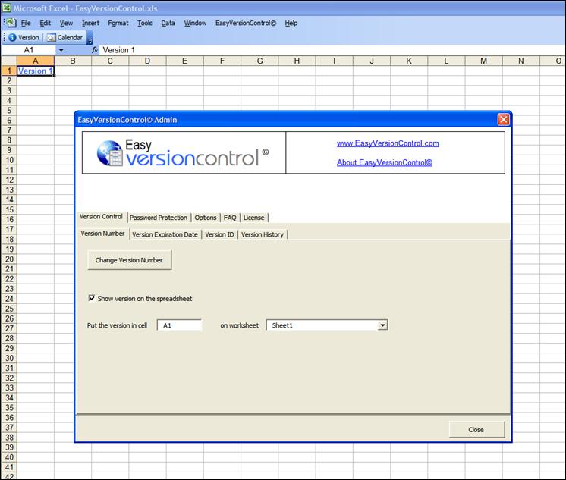Select row 1 header
566x480 pixels.
(x=9, y=71)
